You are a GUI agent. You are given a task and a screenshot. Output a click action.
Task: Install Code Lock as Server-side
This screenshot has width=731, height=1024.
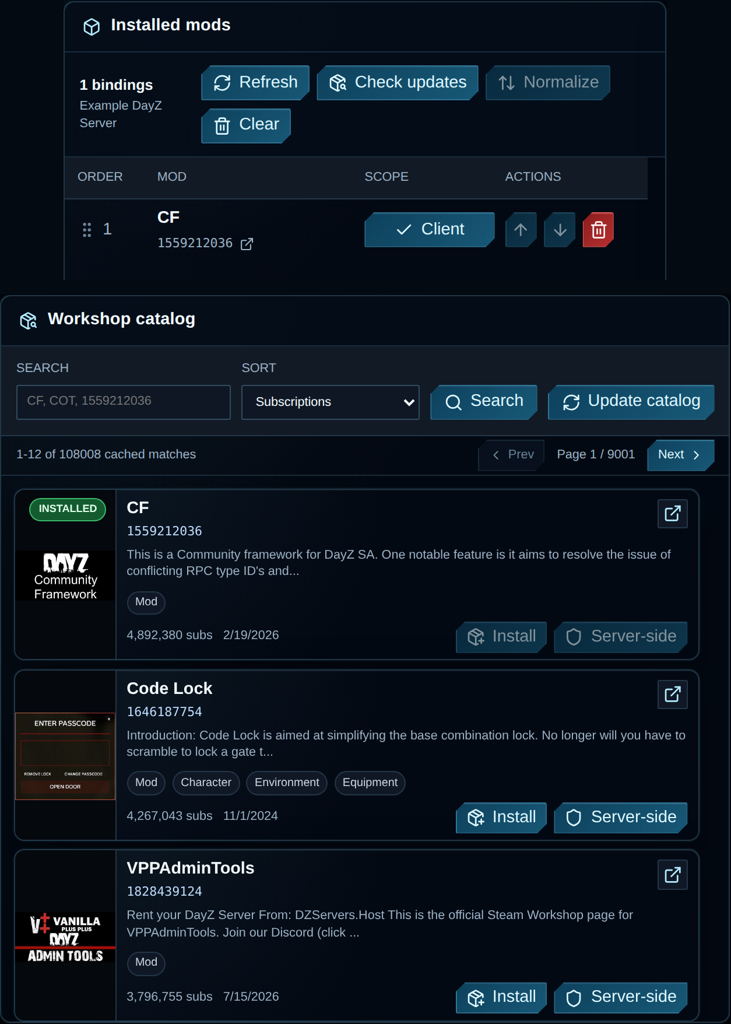(x=621, y=818)
